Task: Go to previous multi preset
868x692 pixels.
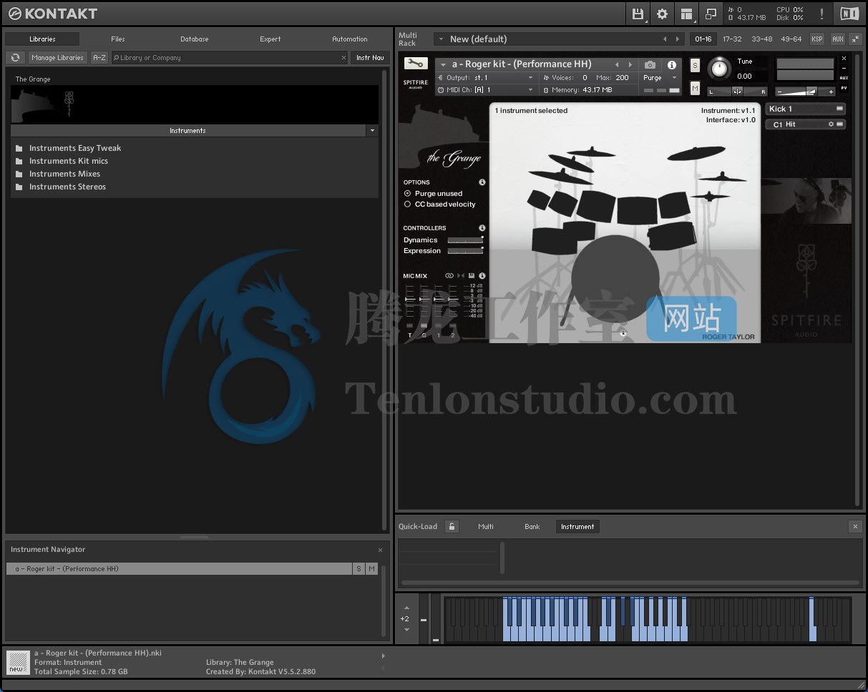Action: 665,39
